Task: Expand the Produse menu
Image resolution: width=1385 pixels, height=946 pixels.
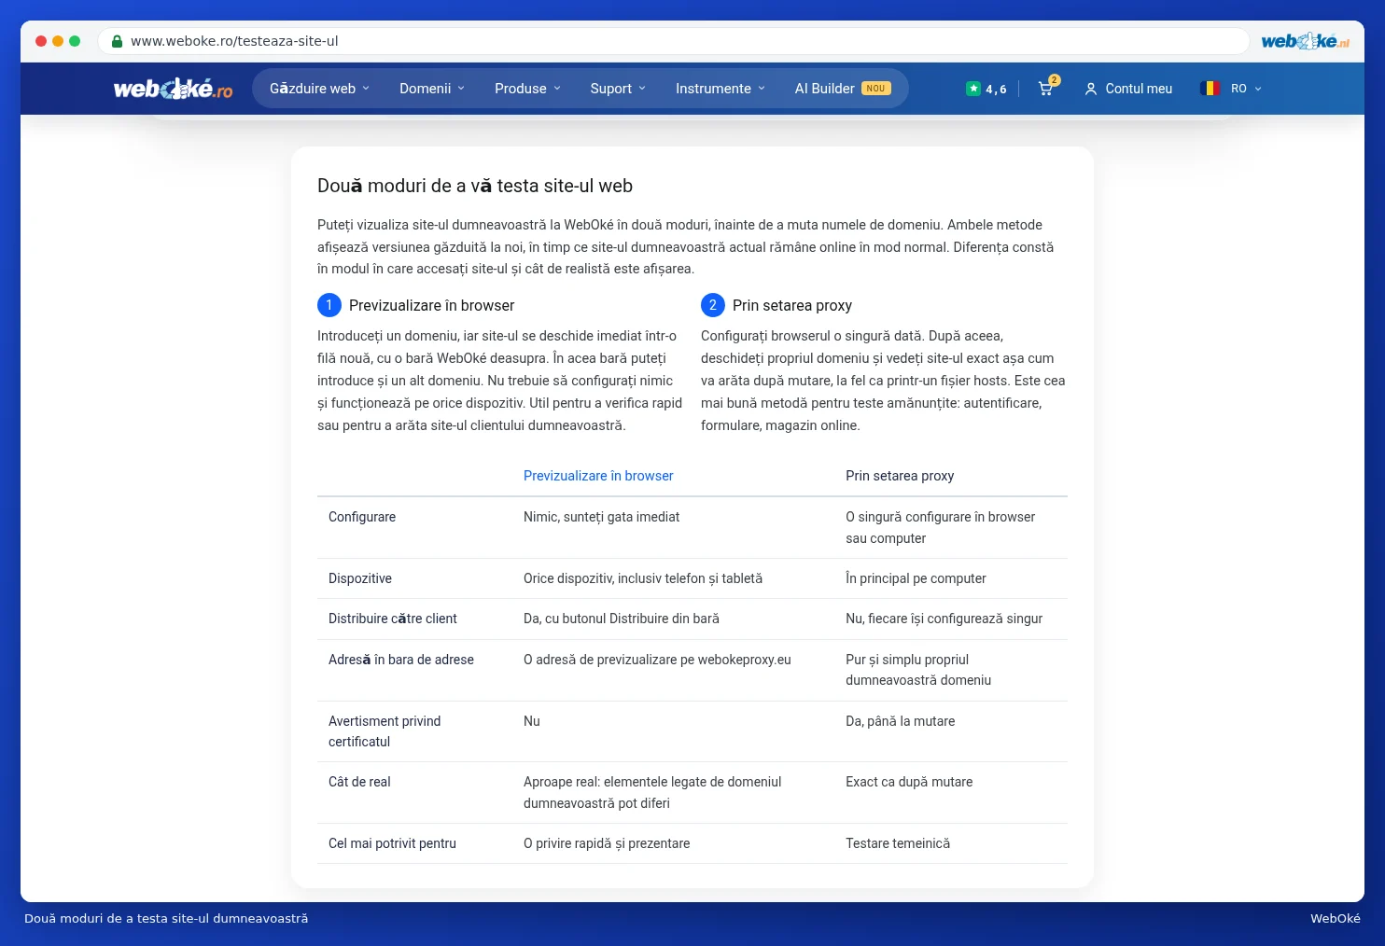Action: tap(528, 89)
